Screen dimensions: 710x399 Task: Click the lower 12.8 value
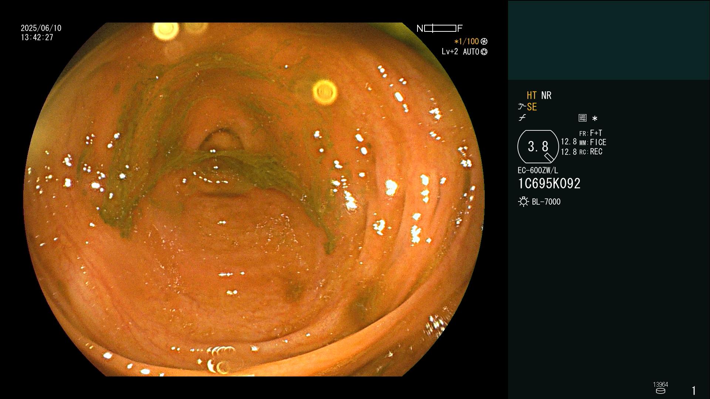pos(569,151)
